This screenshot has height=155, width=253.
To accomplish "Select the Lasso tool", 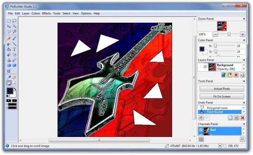I will [x=14, y=21].
